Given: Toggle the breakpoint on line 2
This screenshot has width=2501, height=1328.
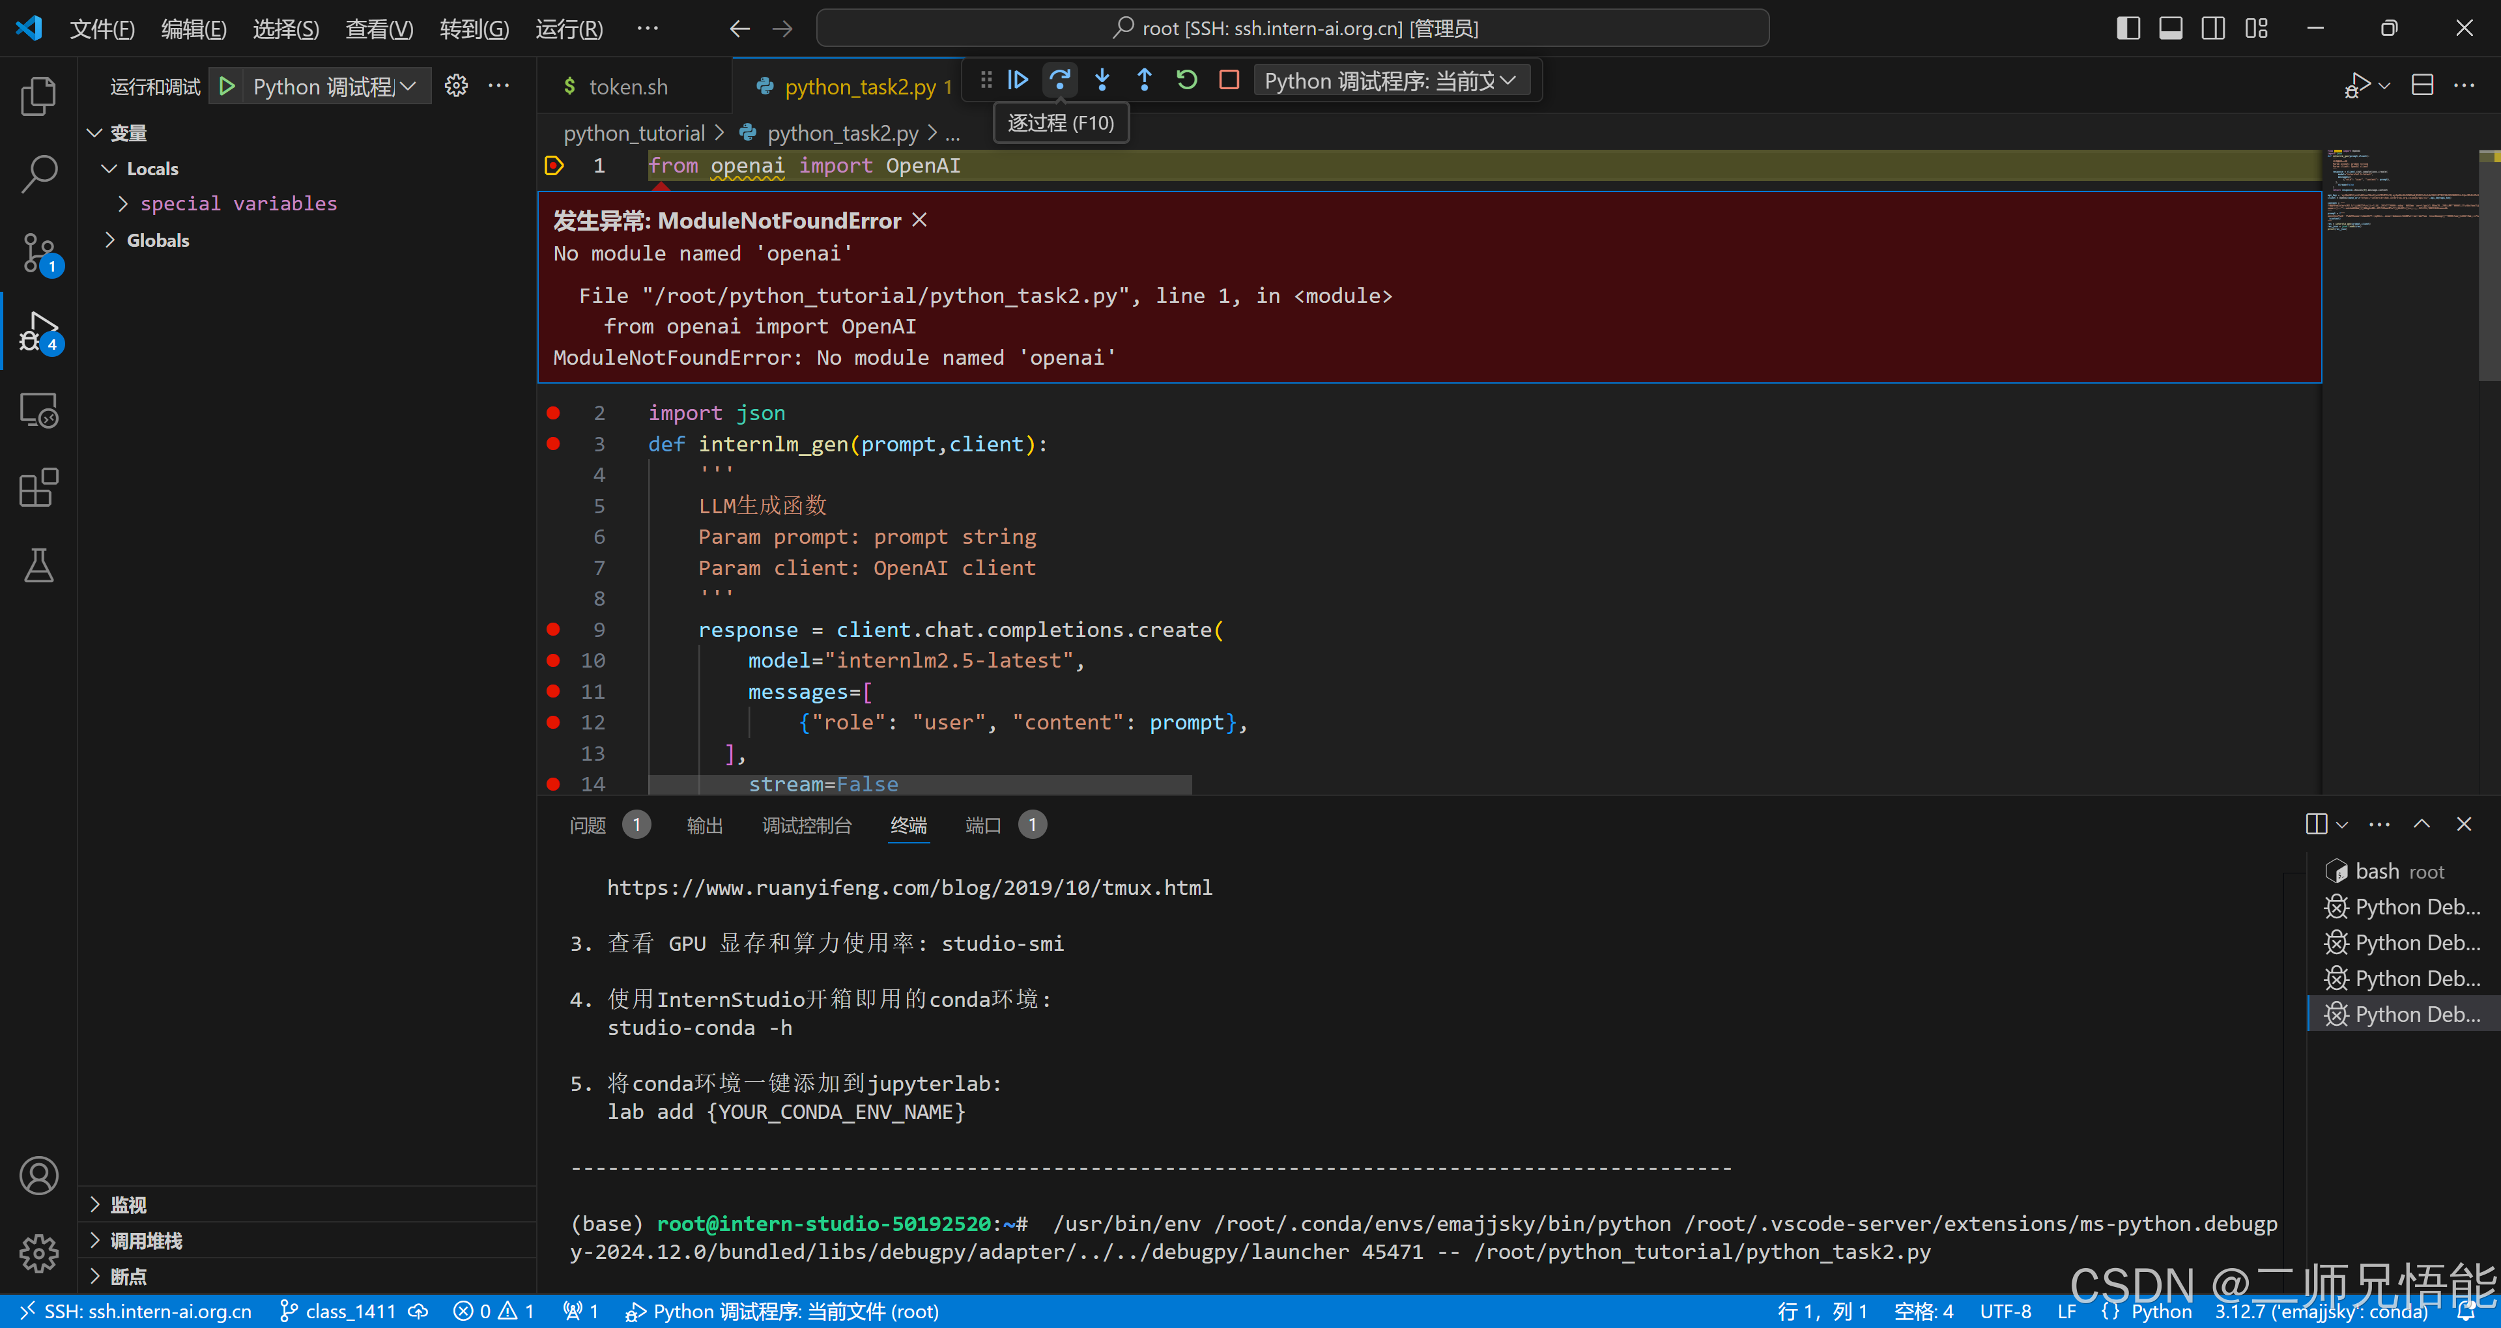Looking at the screenshot, I should [x=553, y=414].
